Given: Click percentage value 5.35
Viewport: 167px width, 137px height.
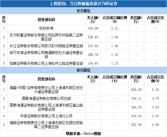Looking at the screenshot, I should tap(155, 90).
